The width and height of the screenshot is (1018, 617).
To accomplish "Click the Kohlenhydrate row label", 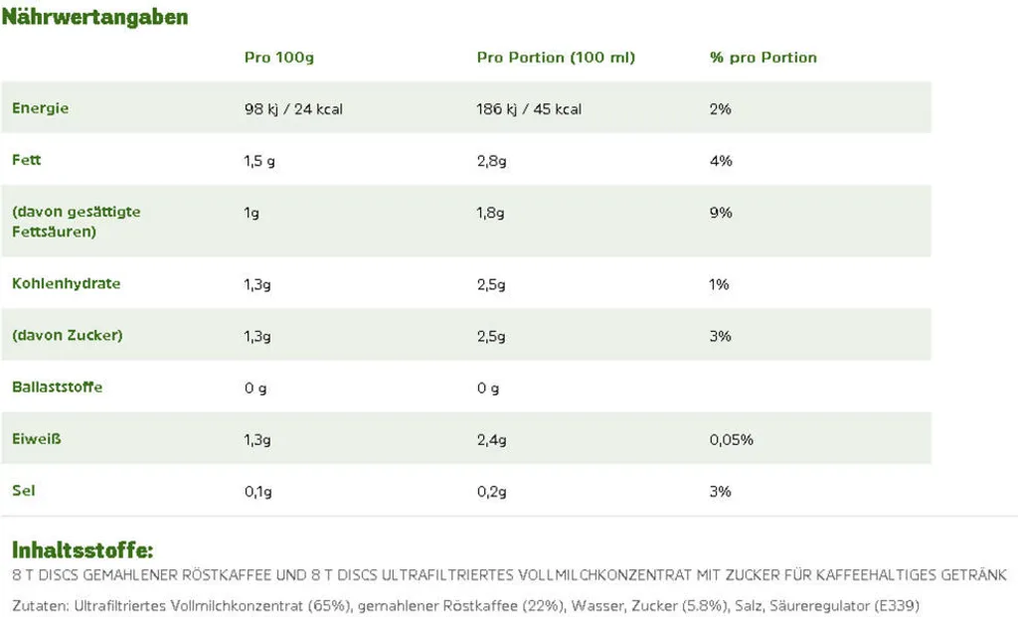I will pyautogui.click(x=67, y=283).
